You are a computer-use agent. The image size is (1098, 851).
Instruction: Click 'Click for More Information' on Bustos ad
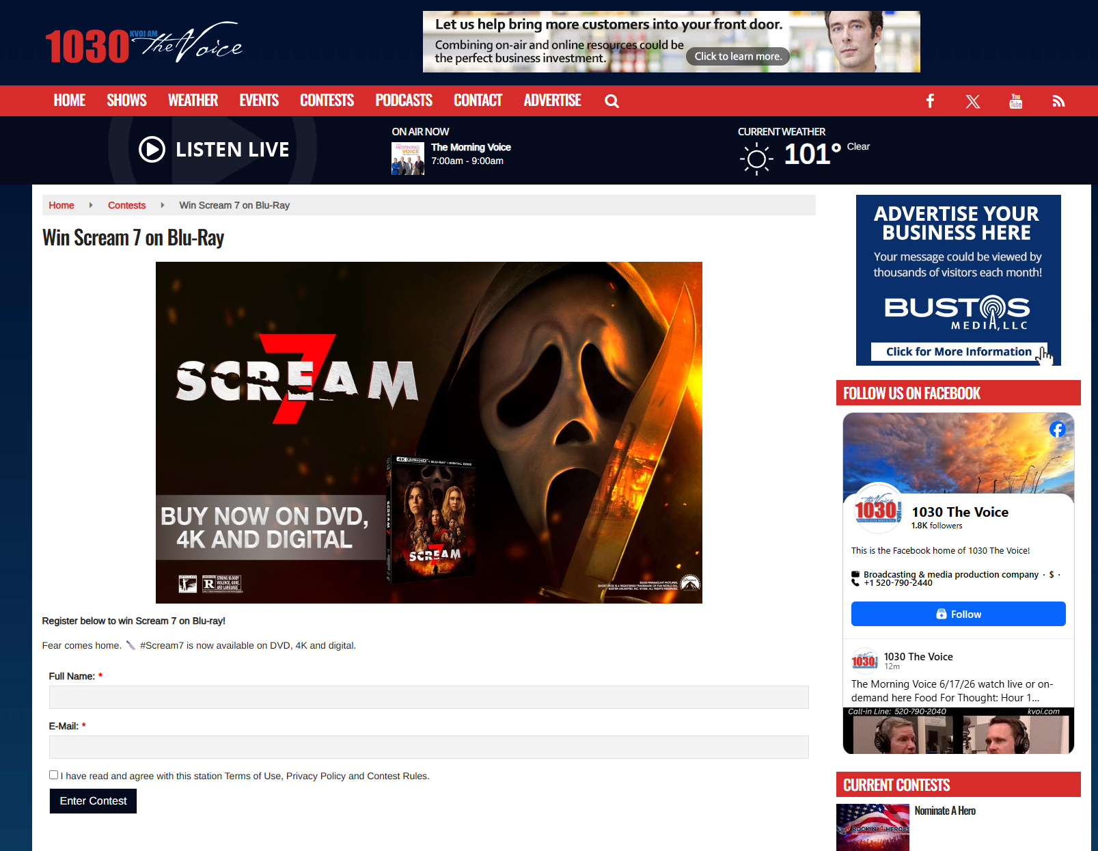pyautogui.click(x=959, y=351)
